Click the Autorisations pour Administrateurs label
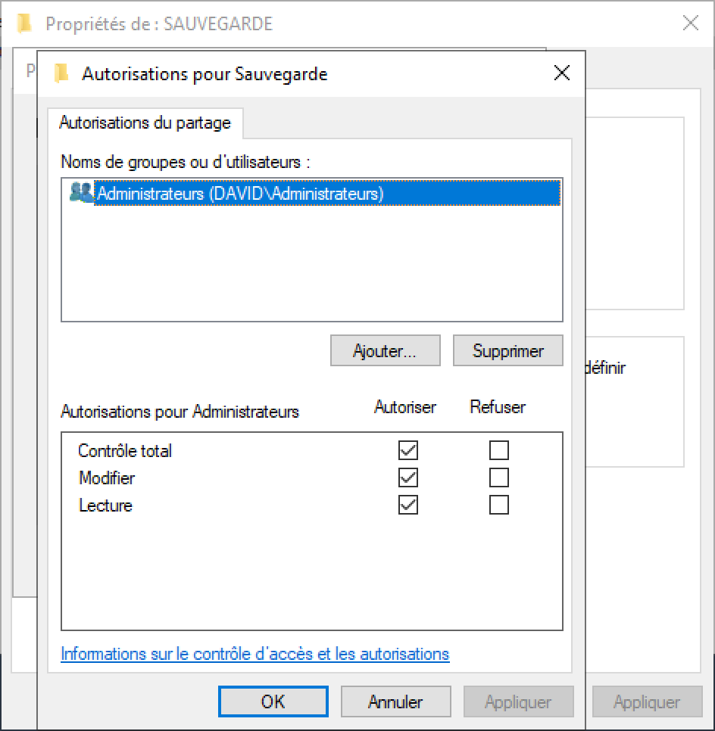Screen dimensions: 715x731 [x=180, y=412]
